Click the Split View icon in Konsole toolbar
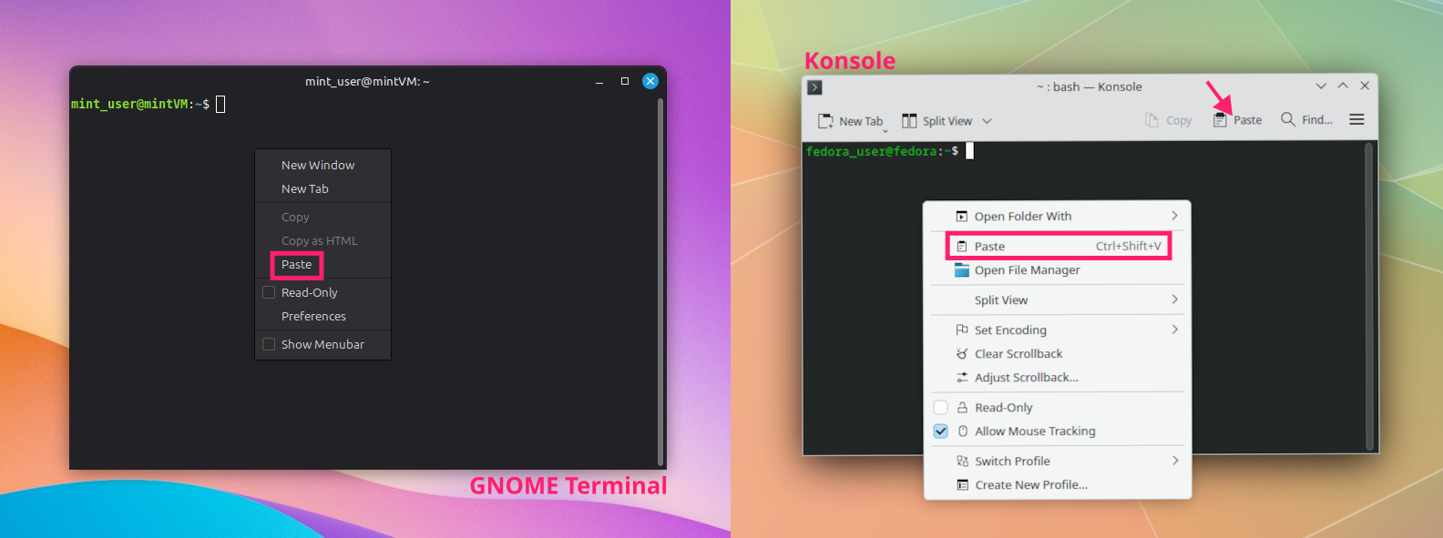 click(909, 121)
